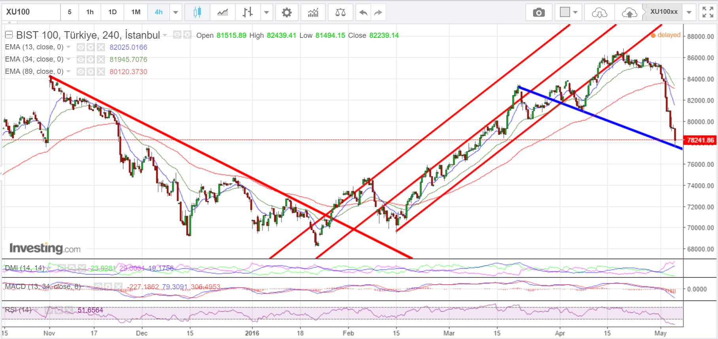Expand the time interval dropdown arrow
Image resolution: width=718 pixels, height=339 pixels.
176,12
